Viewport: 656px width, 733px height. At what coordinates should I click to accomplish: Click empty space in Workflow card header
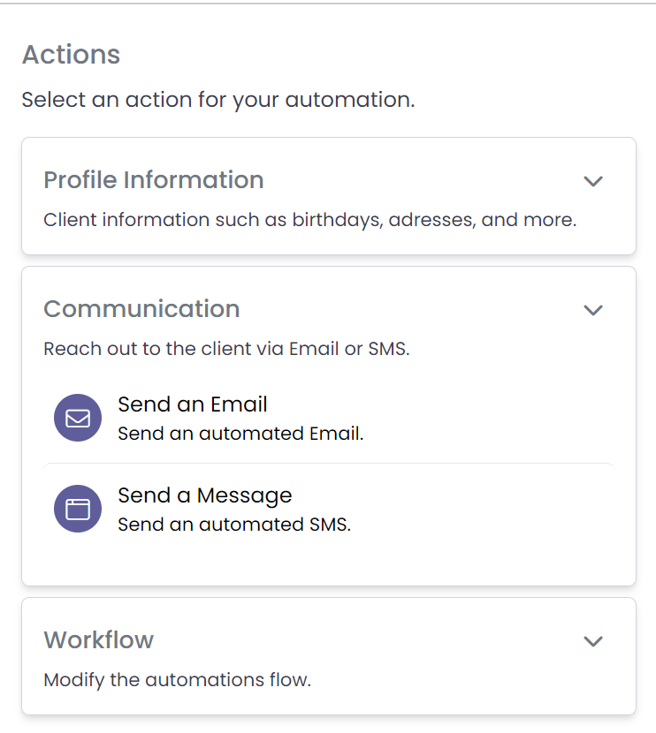[x=371, y=640]
